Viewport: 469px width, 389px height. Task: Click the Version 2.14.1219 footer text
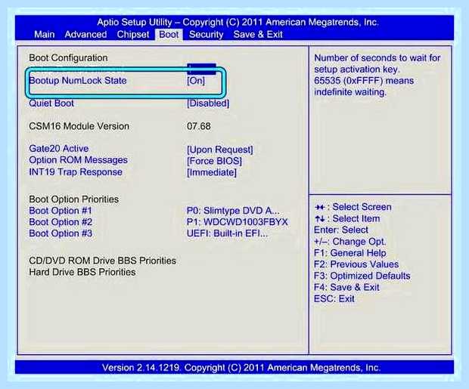click(x=241, y=368)
